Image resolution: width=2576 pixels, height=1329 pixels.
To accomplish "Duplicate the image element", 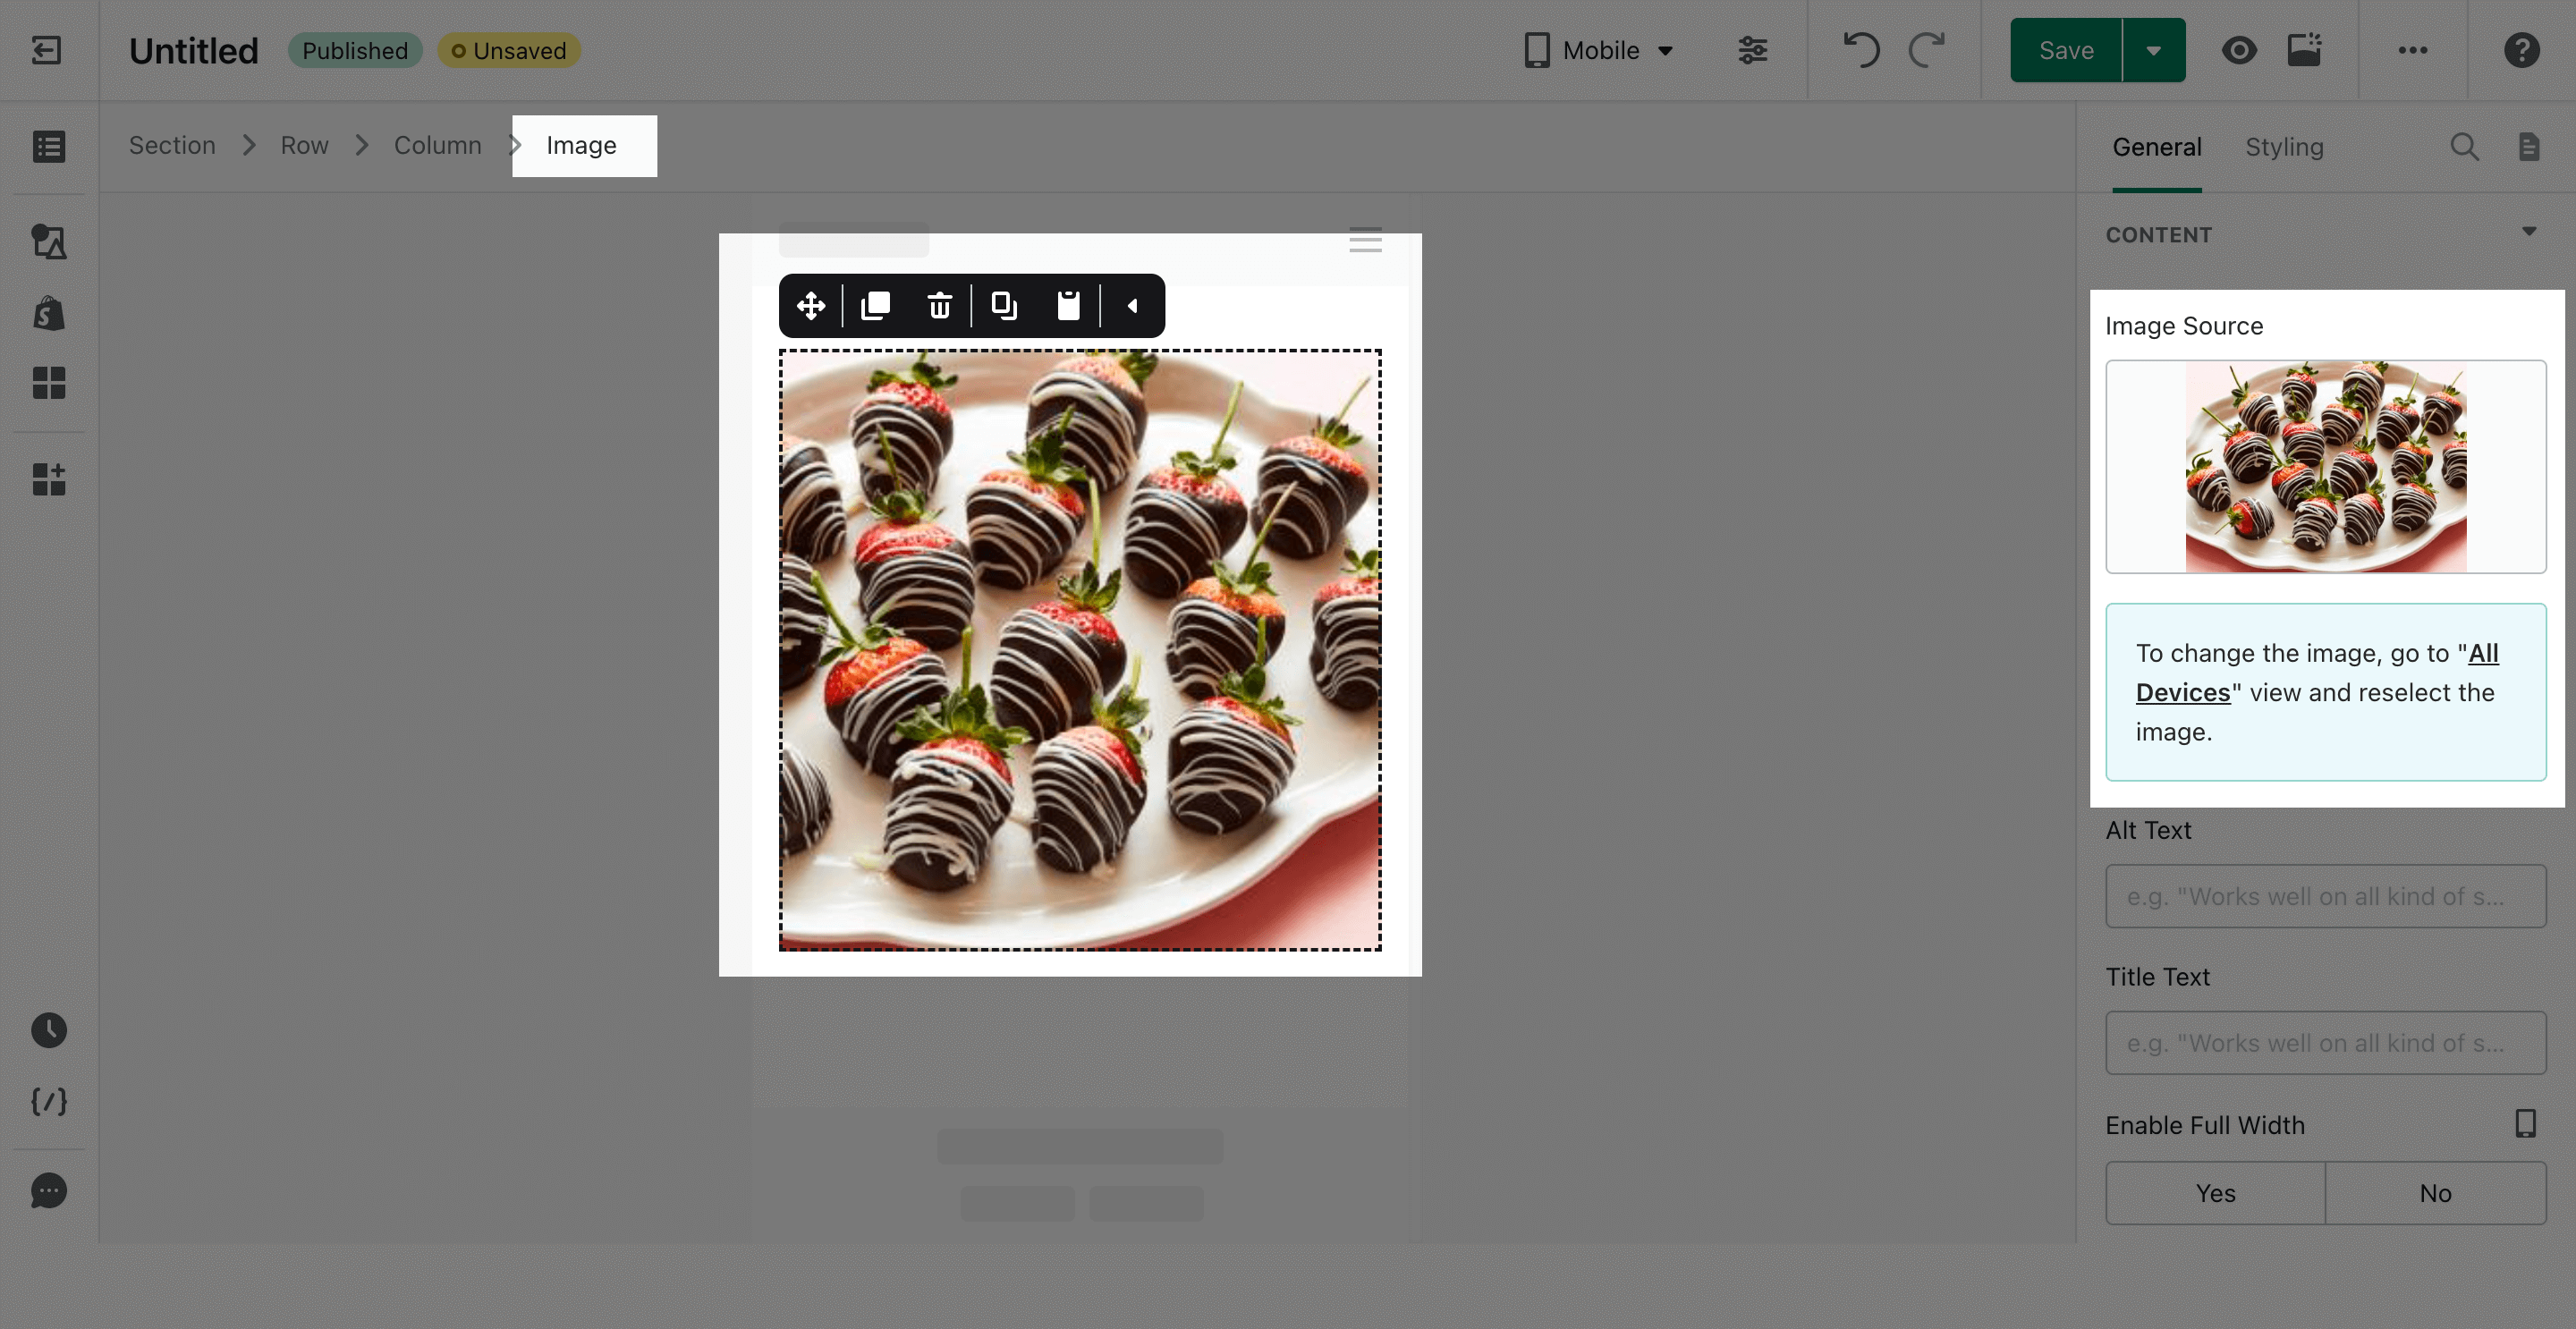I will (x=876, y=306).
